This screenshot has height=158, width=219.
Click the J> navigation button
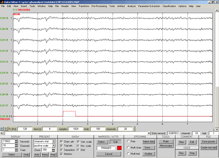[x=2, y=128]
